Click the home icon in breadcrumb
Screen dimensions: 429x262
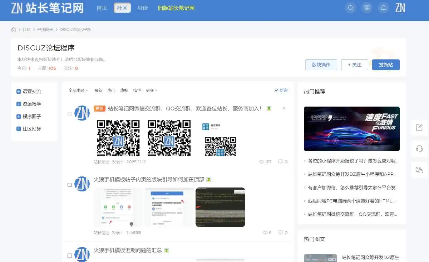[14, 30]
